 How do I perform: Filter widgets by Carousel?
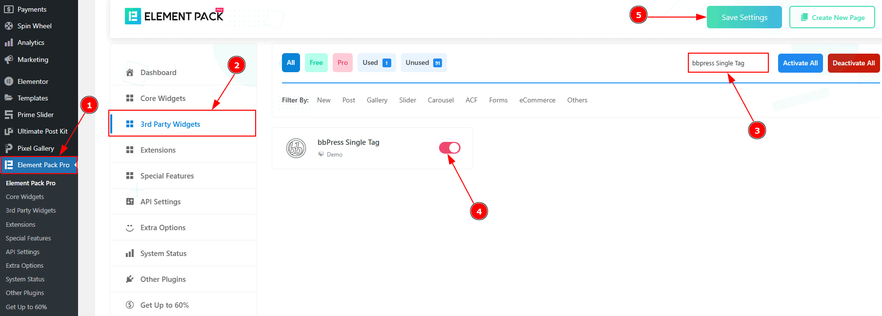(x=441, y=100)
